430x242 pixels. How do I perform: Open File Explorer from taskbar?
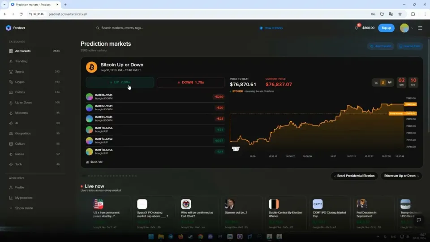point(161,237)
